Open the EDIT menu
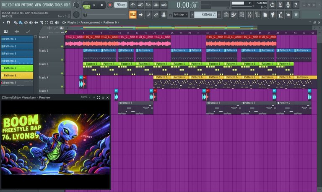 pyautogui.click(x=11, y=5)
